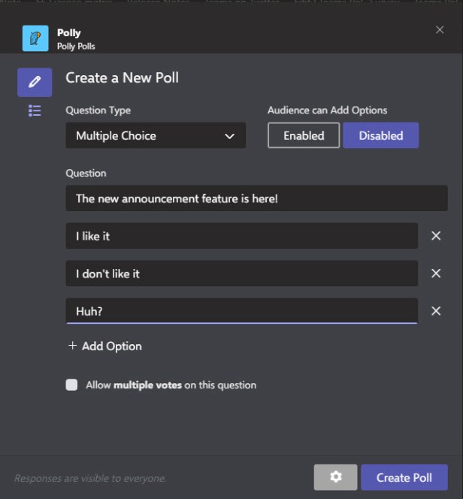Viewport: 463px width, 499px height.
Task: Click the "Create a New Poll" heading
Action: click(x=122, y=77)
